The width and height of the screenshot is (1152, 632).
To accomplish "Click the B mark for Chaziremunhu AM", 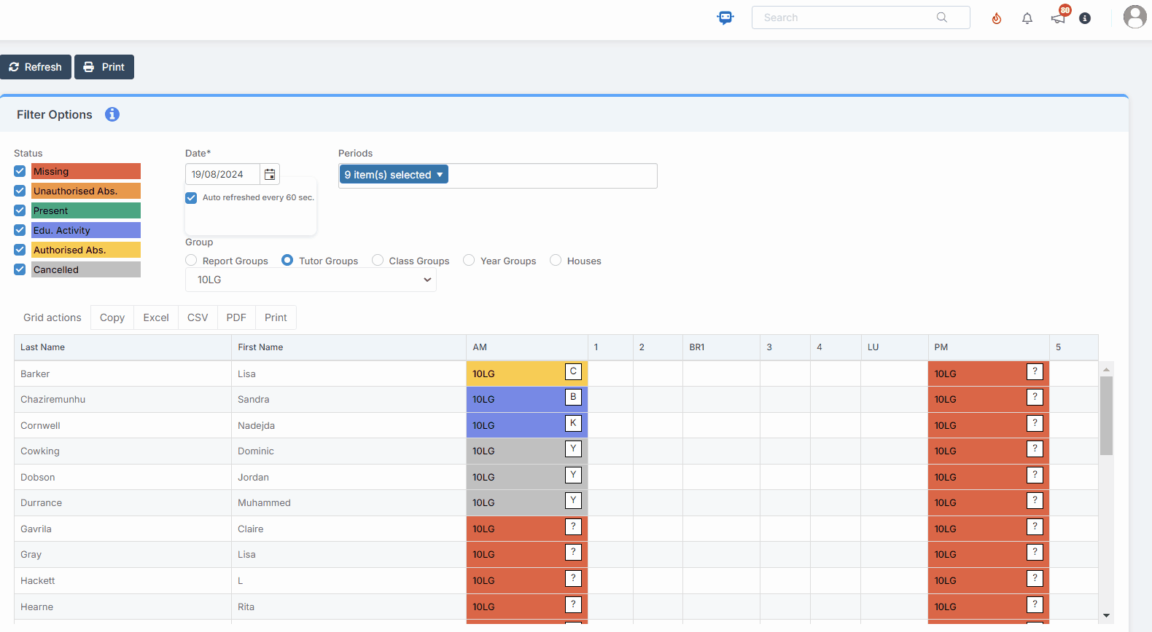I will pos(574,397).
